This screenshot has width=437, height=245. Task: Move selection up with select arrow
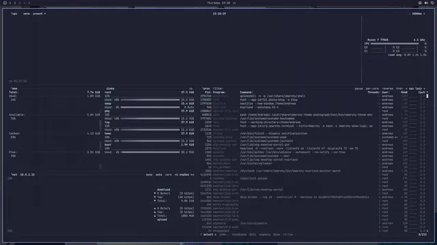201,234
